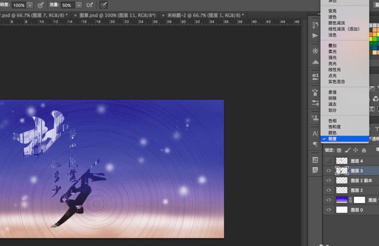Select 图层 3 layer thumbnail
The height and width of the screenshot is (246, 379).
click(x=342, y=171)
